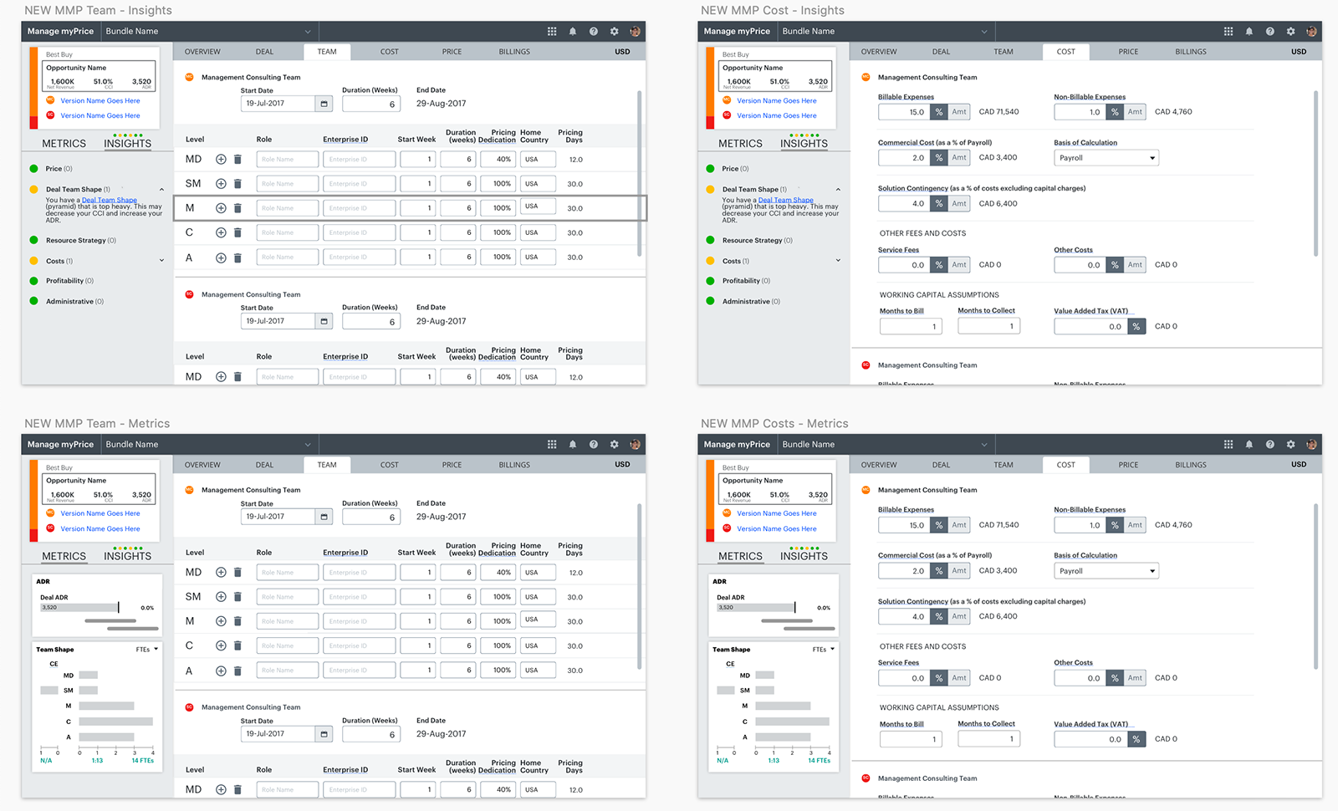Delete C level row in Team Metrics
Screen dimensions: 1338x811
[x=237, y=645]
